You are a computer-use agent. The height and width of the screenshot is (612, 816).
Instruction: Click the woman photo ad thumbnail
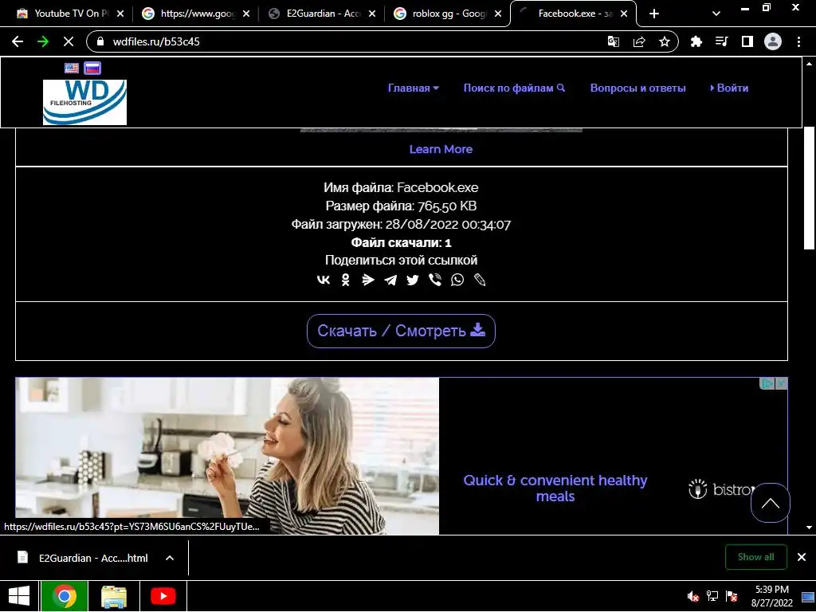227,456
